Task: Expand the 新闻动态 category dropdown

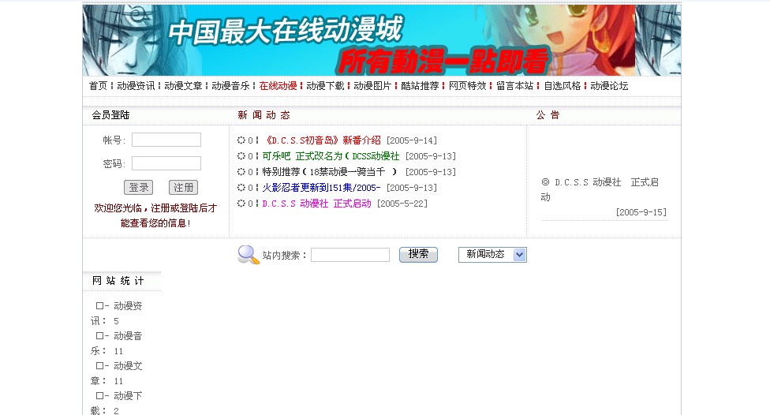Action: [x=492, y=254]
